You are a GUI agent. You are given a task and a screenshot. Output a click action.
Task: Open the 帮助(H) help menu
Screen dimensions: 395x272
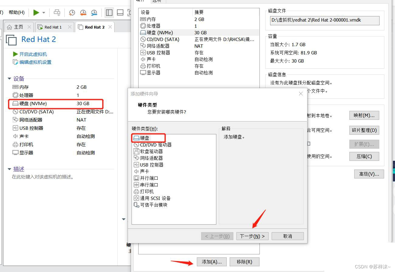coord(16,12)
